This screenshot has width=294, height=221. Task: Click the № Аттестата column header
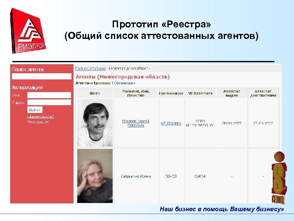[200, 93]
